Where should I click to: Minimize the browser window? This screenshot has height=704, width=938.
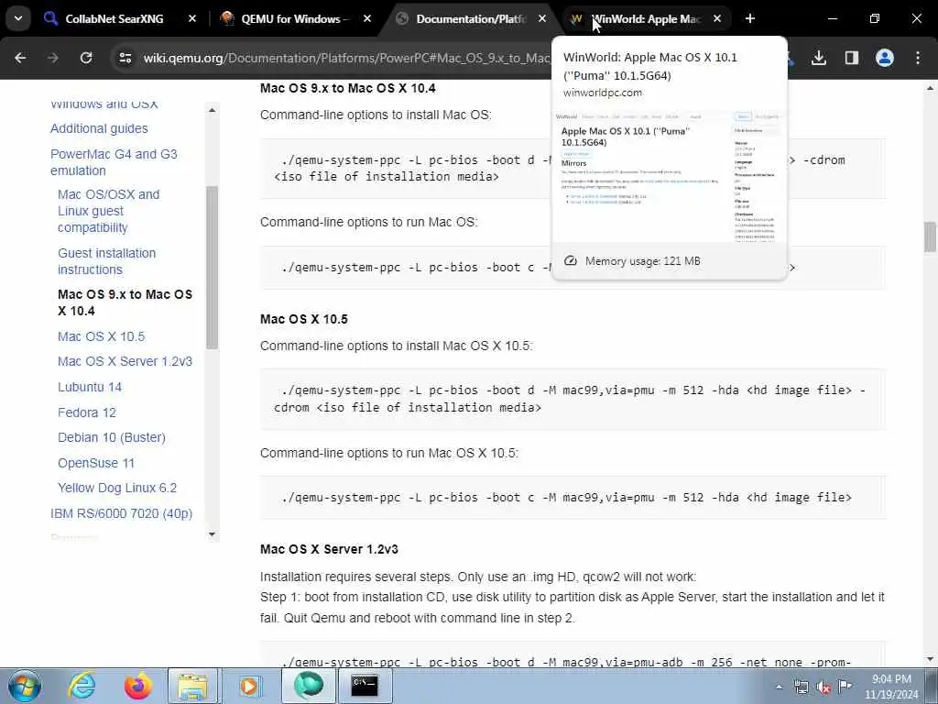tap(832, 19)
